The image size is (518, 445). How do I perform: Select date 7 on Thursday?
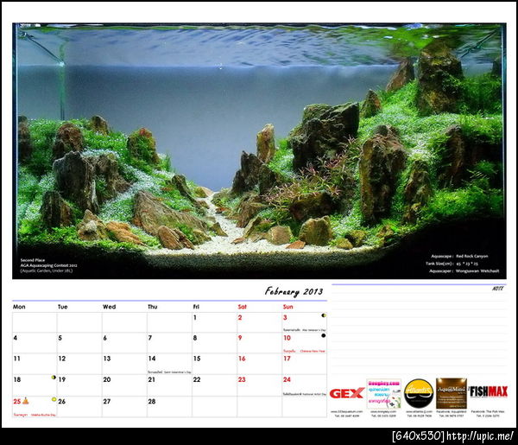pos(150,338)
